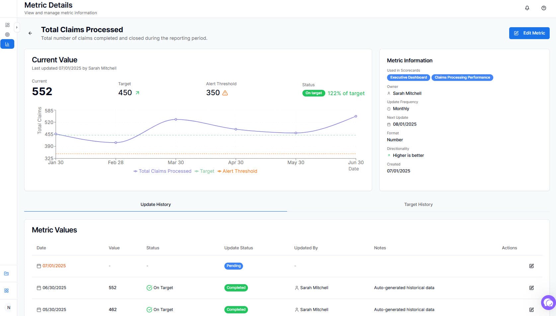Switch to the Target History tab
The image size is (556, 316).
[x=418, y=204]
